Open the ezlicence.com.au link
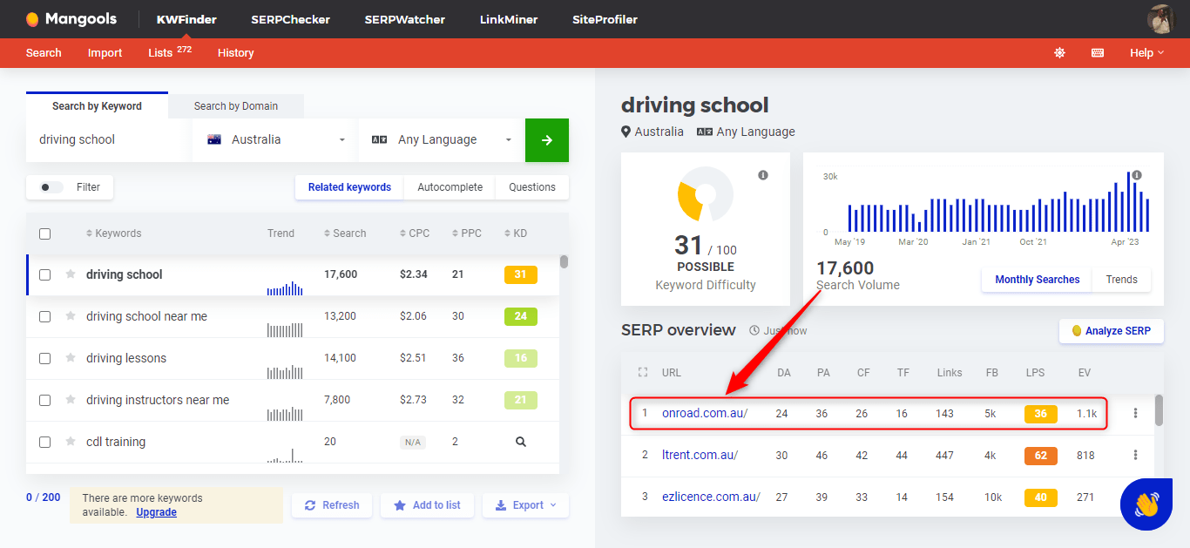Image resolution: width=1190 pixels, height=548 pixels. pyautogui.click(x=711, y=497)
